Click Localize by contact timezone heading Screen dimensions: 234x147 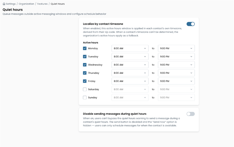pos(103,24)
